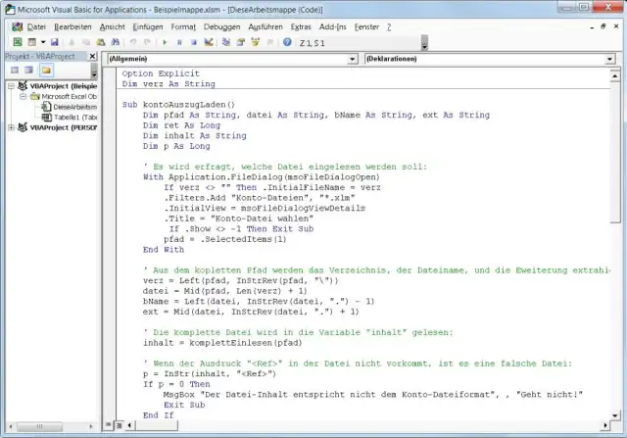Click the 'Option Explicit' code line

161,73
